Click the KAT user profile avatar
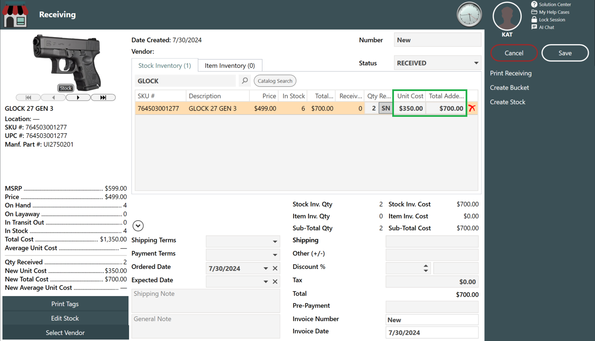 tap(507, 16)
